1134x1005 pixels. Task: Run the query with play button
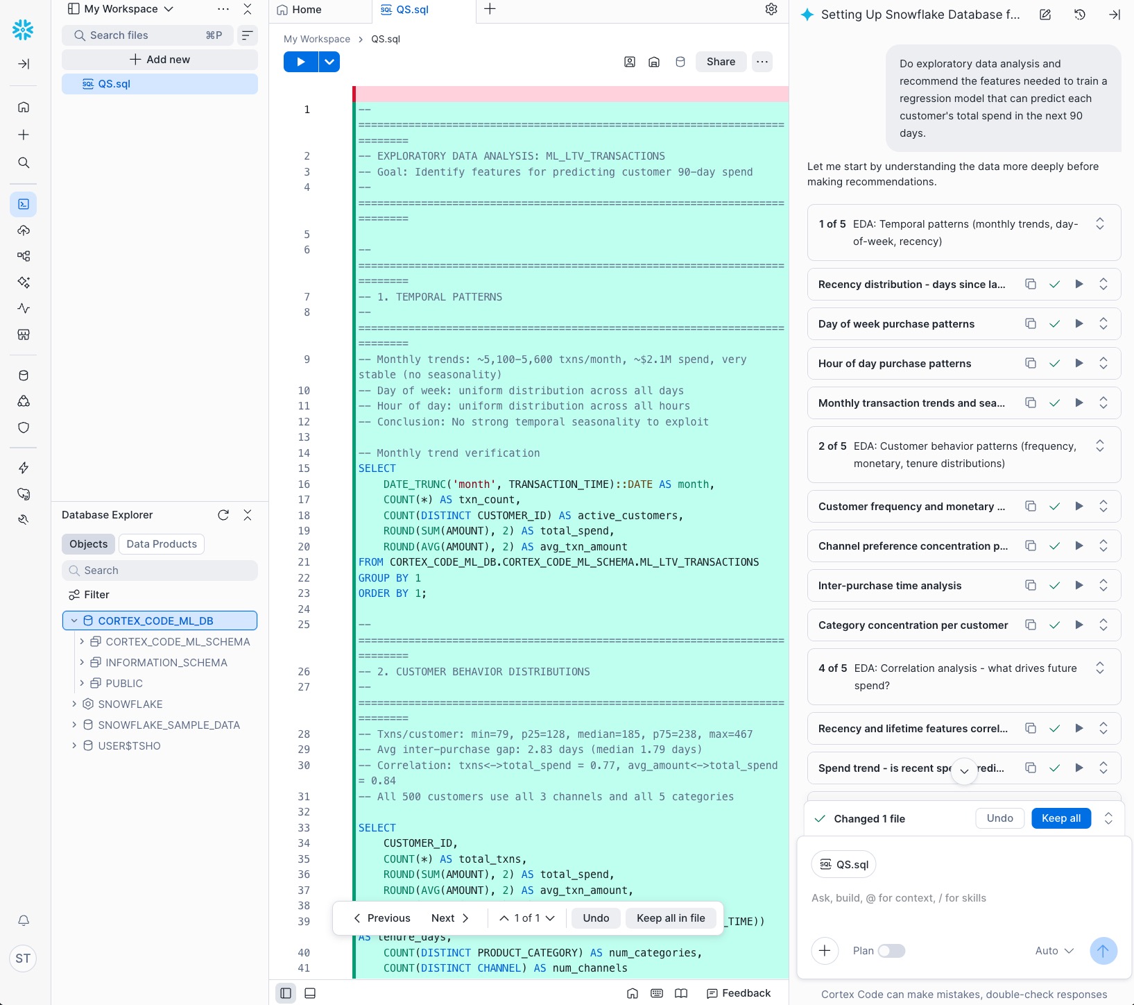click(301, 62)
